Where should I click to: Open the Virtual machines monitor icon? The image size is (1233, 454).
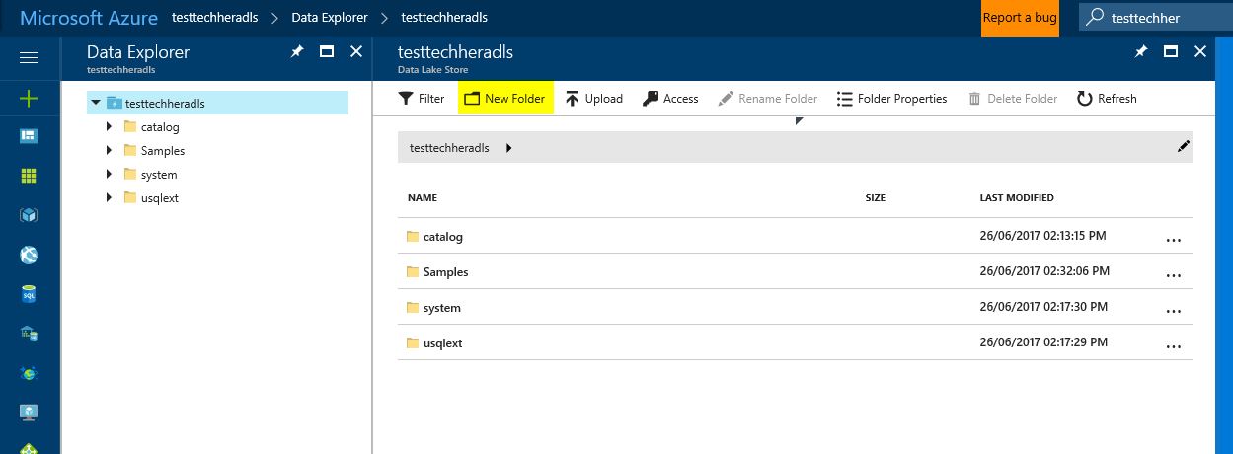tap(29, 412)
